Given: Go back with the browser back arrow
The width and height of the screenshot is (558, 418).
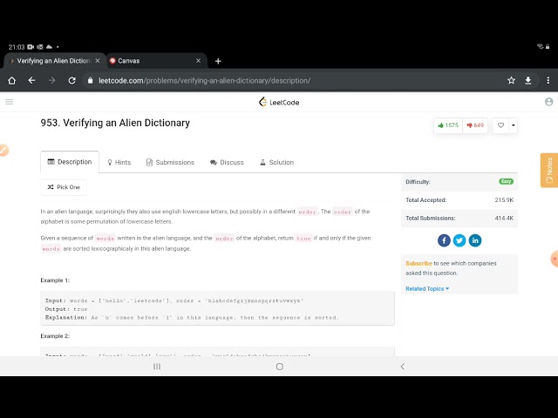Looking at the screenshot, I should coord(31,81).
